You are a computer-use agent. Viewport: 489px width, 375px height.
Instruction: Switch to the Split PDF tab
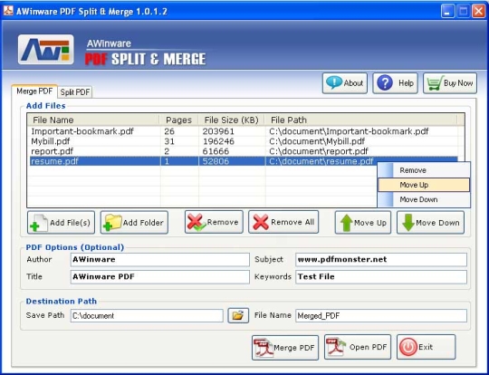click(75, 92)
